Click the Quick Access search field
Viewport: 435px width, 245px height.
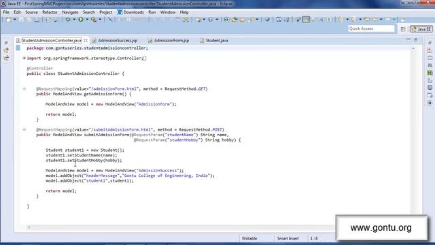pos(371,29)
